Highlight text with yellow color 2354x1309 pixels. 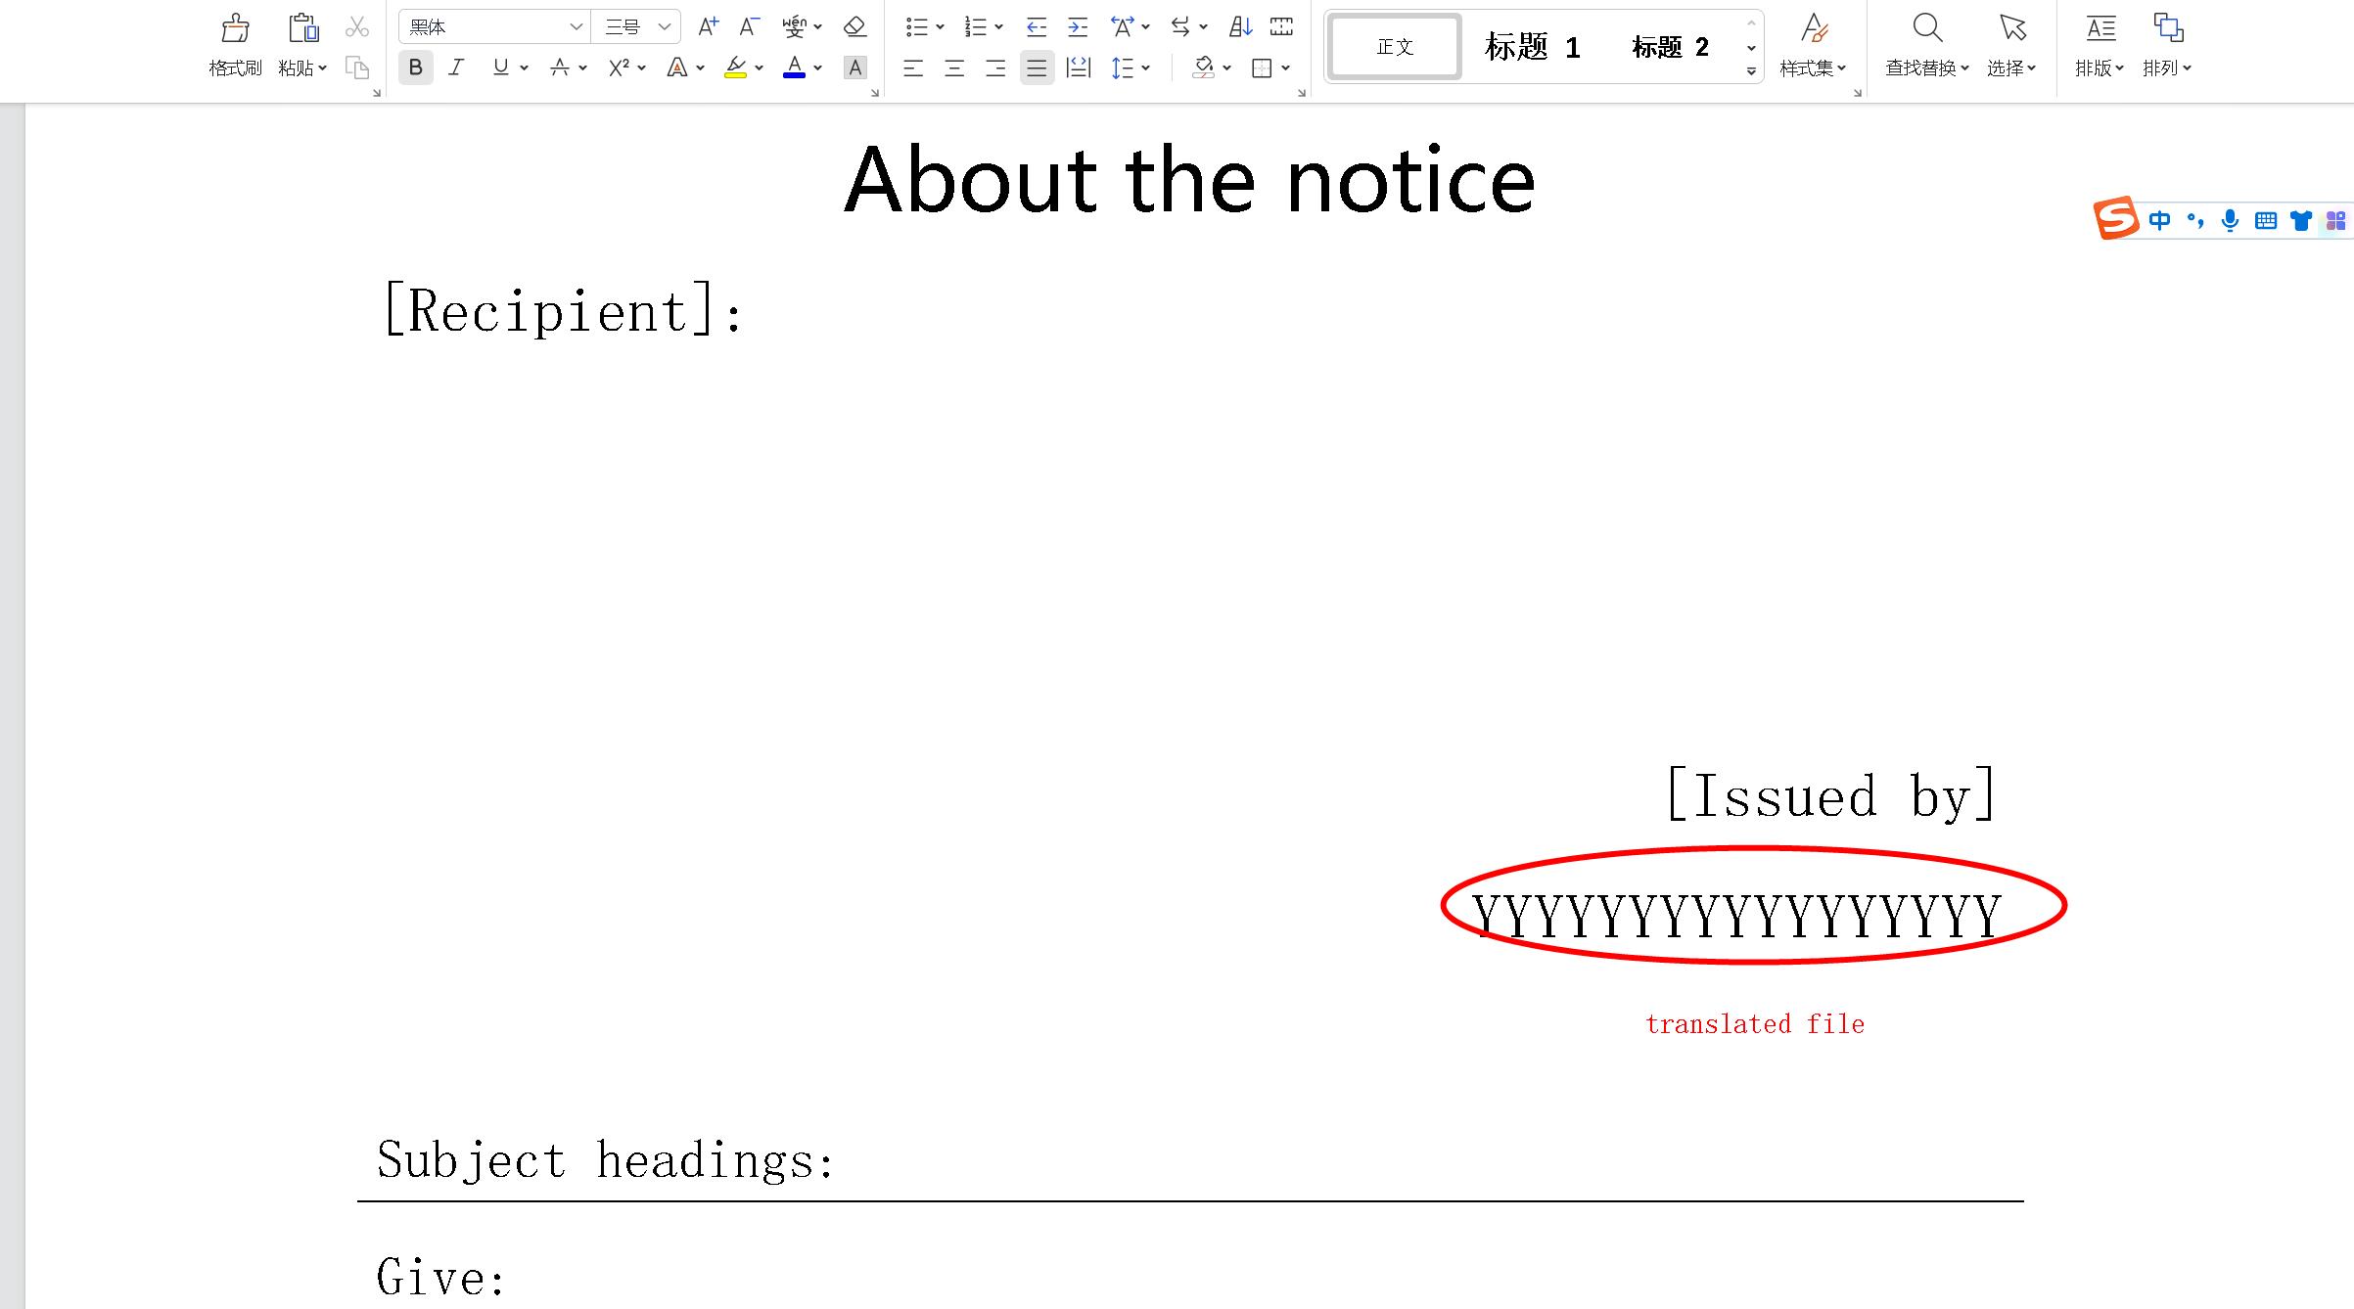(736, 68)
